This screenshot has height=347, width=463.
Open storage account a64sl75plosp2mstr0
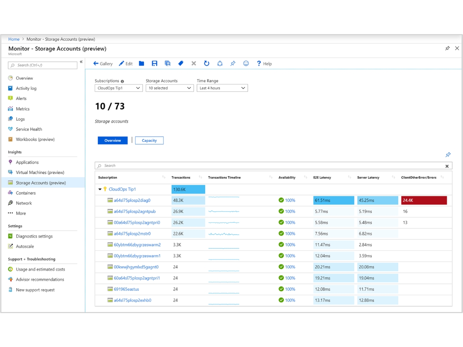click(132, 234)
